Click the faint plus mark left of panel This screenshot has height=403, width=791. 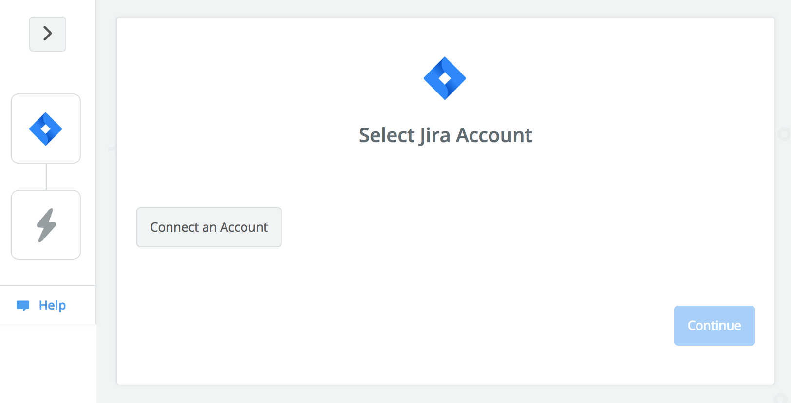(112, 148)
